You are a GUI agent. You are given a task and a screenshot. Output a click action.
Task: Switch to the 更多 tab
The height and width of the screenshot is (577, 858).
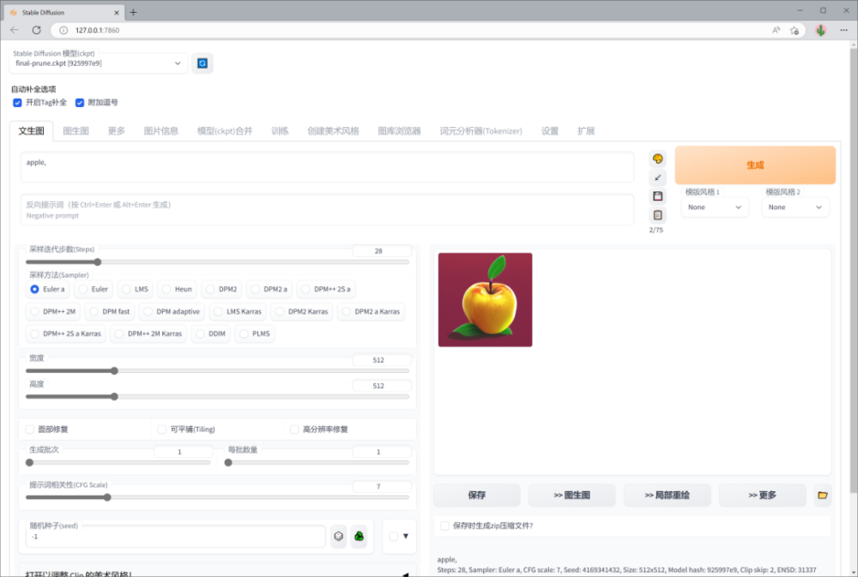[x=116, y=130]
